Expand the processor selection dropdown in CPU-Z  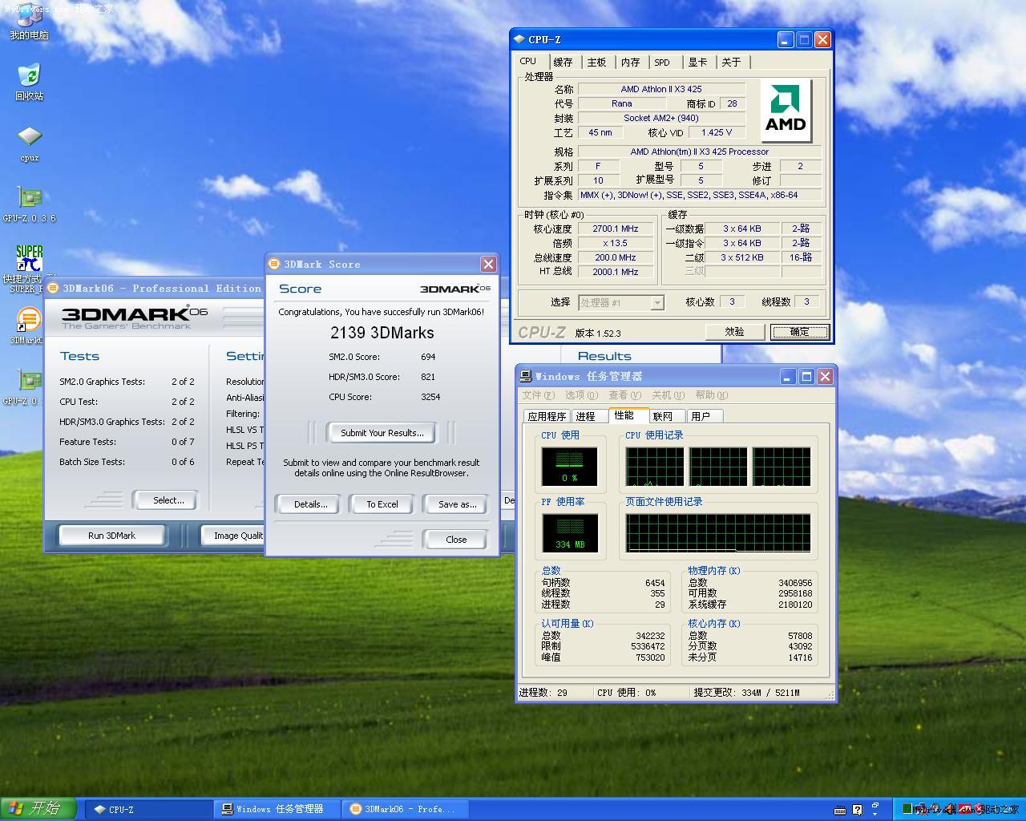click(656, 302)
